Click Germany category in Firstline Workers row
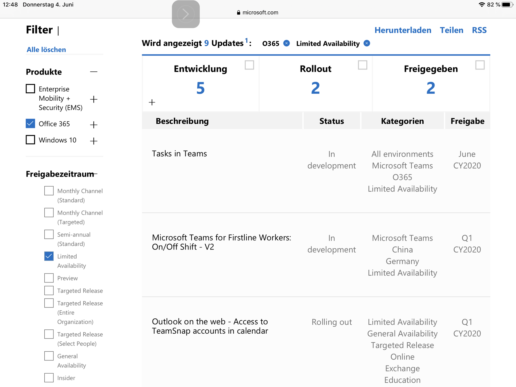Screen dimensions: 516x387 pyautogui.click(x=402, y=261)
